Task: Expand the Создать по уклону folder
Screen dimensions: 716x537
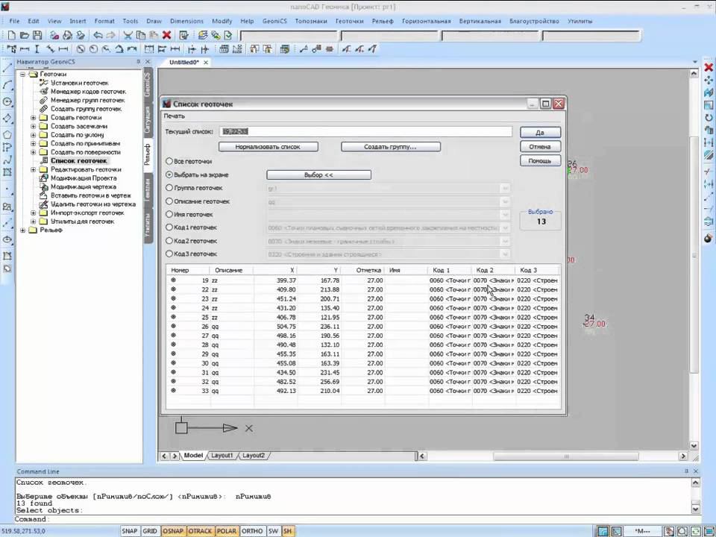Action: pos(33,135)
